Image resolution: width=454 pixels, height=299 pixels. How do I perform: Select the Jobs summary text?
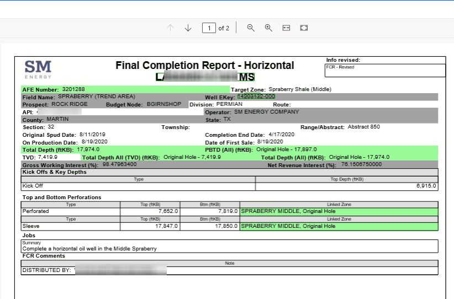(x=89, y=249)
